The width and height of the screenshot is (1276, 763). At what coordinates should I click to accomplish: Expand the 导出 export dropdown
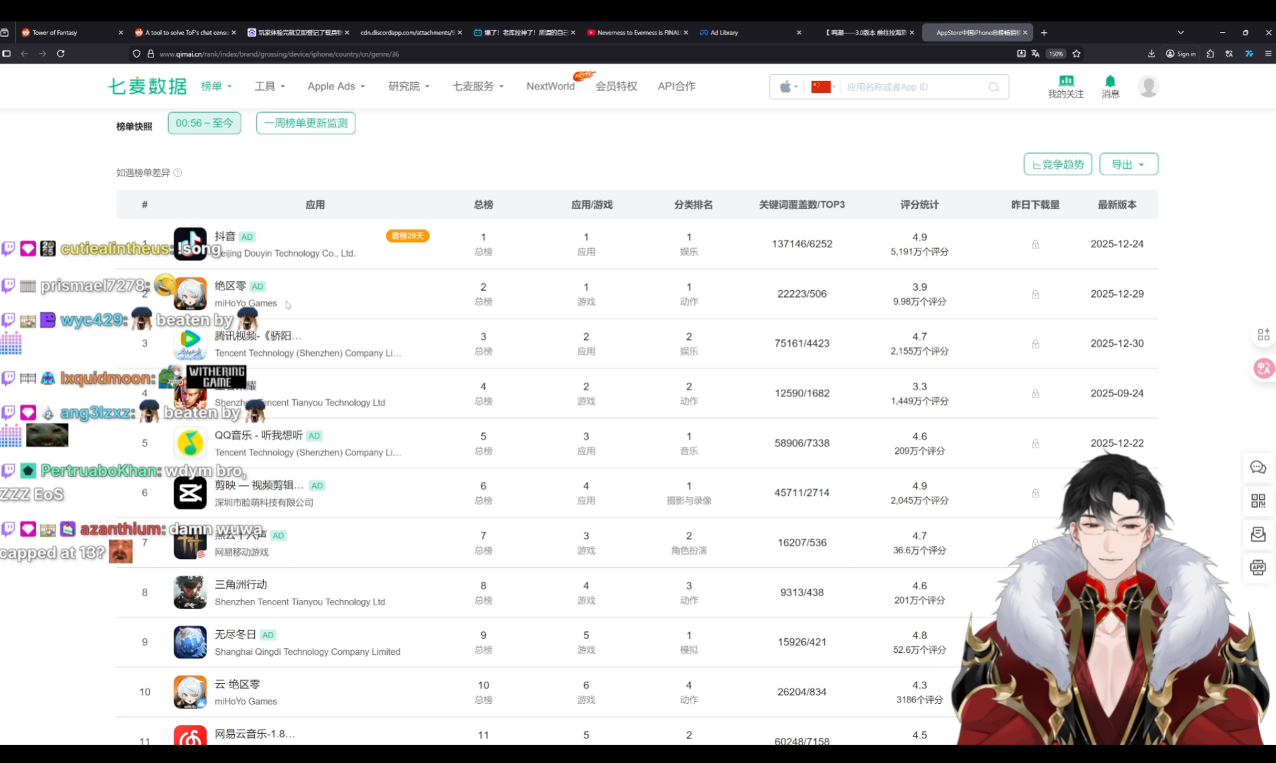pyautogui.click(x=1128, y=164)
